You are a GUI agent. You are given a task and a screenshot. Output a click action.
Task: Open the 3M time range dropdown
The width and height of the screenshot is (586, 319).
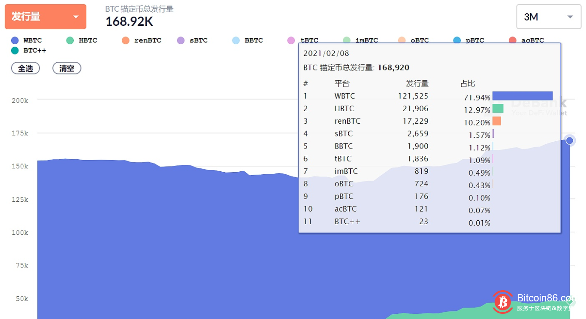pos(548,17)
